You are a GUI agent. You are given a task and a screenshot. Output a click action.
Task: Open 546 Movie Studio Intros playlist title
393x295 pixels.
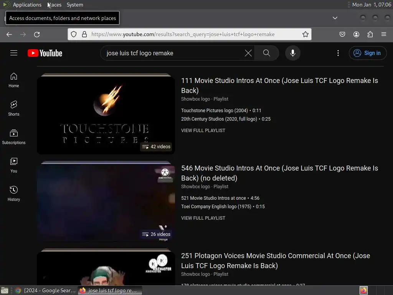[x=279, y=173]
